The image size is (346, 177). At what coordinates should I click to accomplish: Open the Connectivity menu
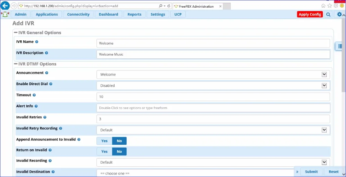[x=78, y=14]
